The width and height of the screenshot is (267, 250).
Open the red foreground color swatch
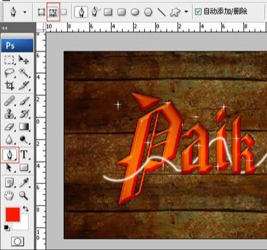[x=12, y=215]
